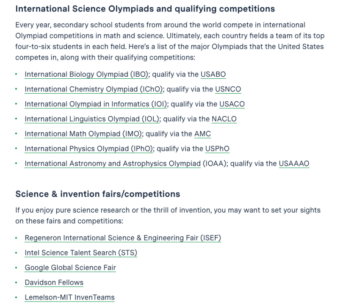Screen dimensions: 340x305
Task: Follow the Lemelson-MIT InvenTeams link
Action: click(x=69, y=297)
